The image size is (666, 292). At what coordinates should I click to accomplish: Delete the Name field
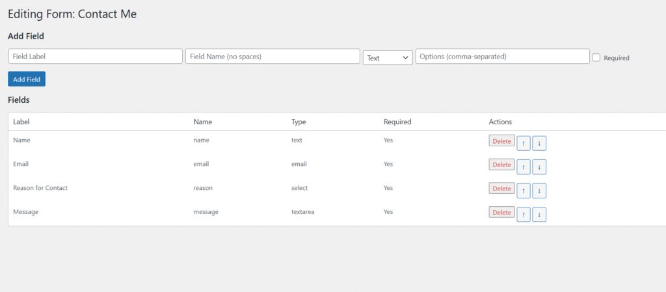[x=501, y=141]
